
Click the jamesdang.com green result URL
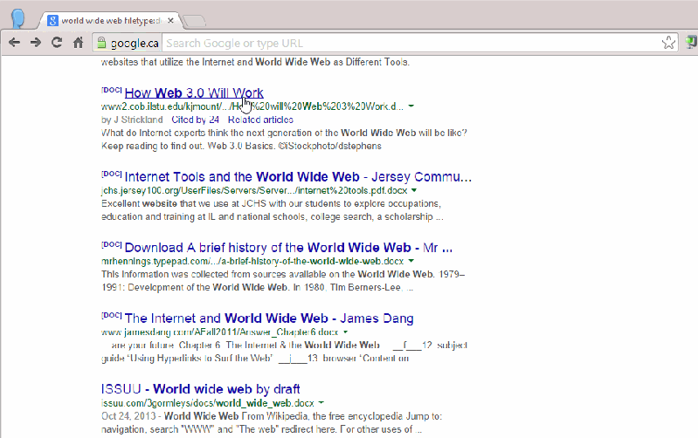(219, 332)
